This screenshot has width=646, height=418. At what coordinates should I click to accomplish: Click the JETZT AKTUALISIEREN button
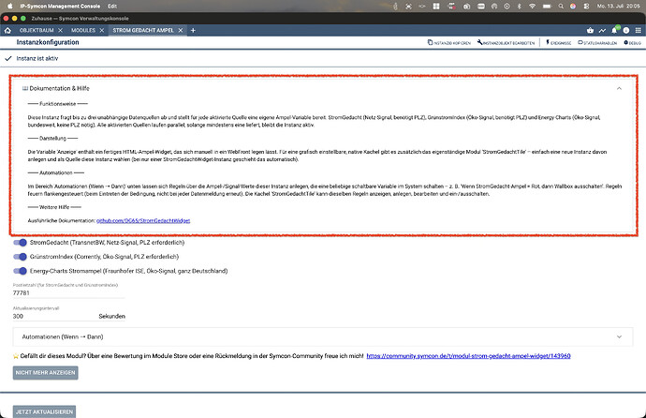(x=44, y=411)
